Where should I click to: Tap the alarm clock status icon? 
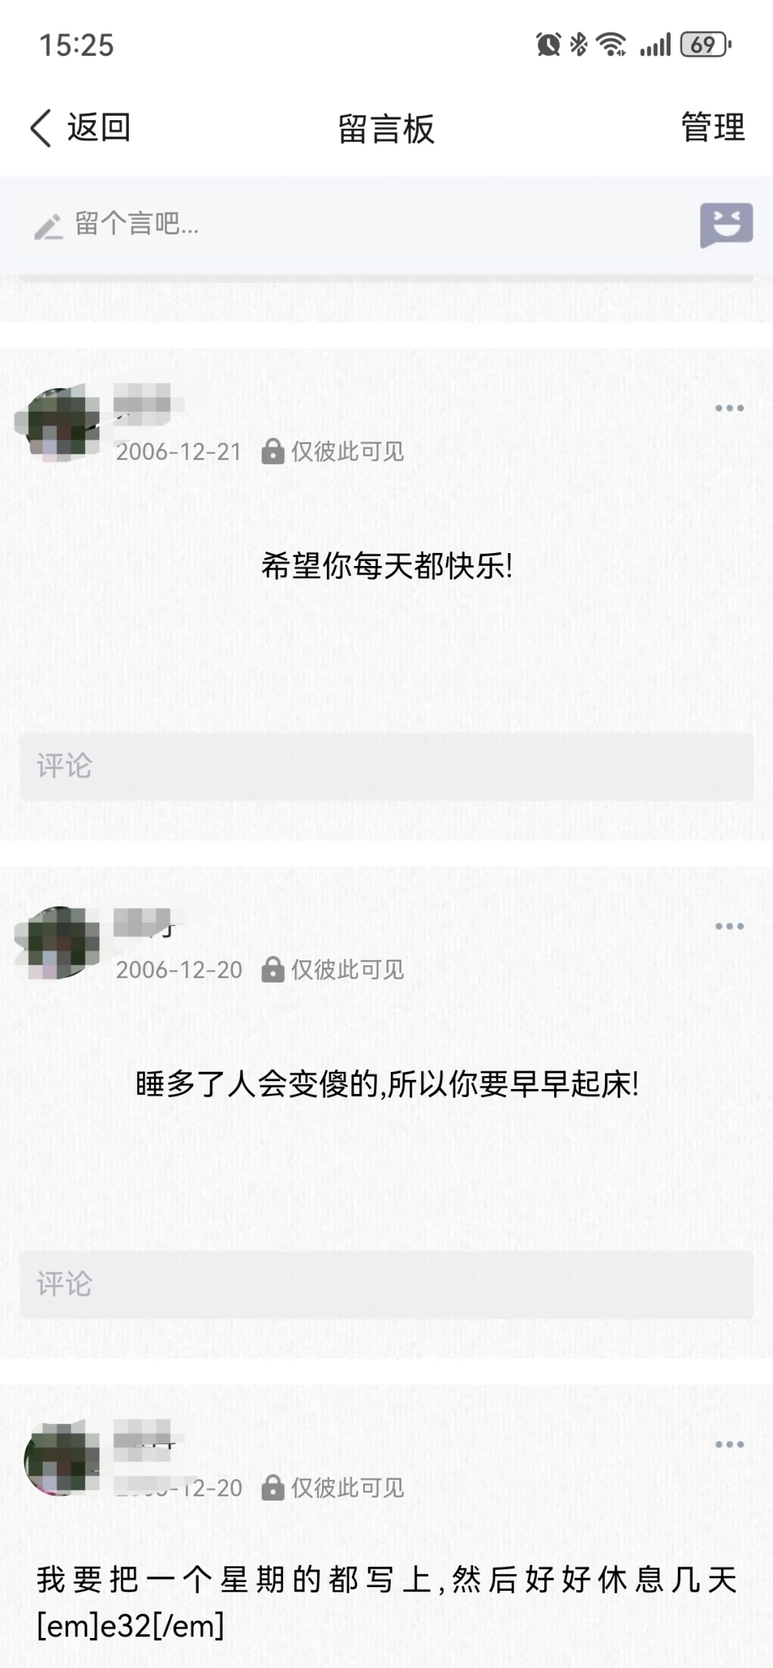pyautogui.click(x=548, y=45)
